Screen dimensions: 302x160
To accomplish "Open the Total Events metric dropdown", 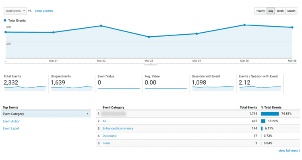I will (15, 11).
